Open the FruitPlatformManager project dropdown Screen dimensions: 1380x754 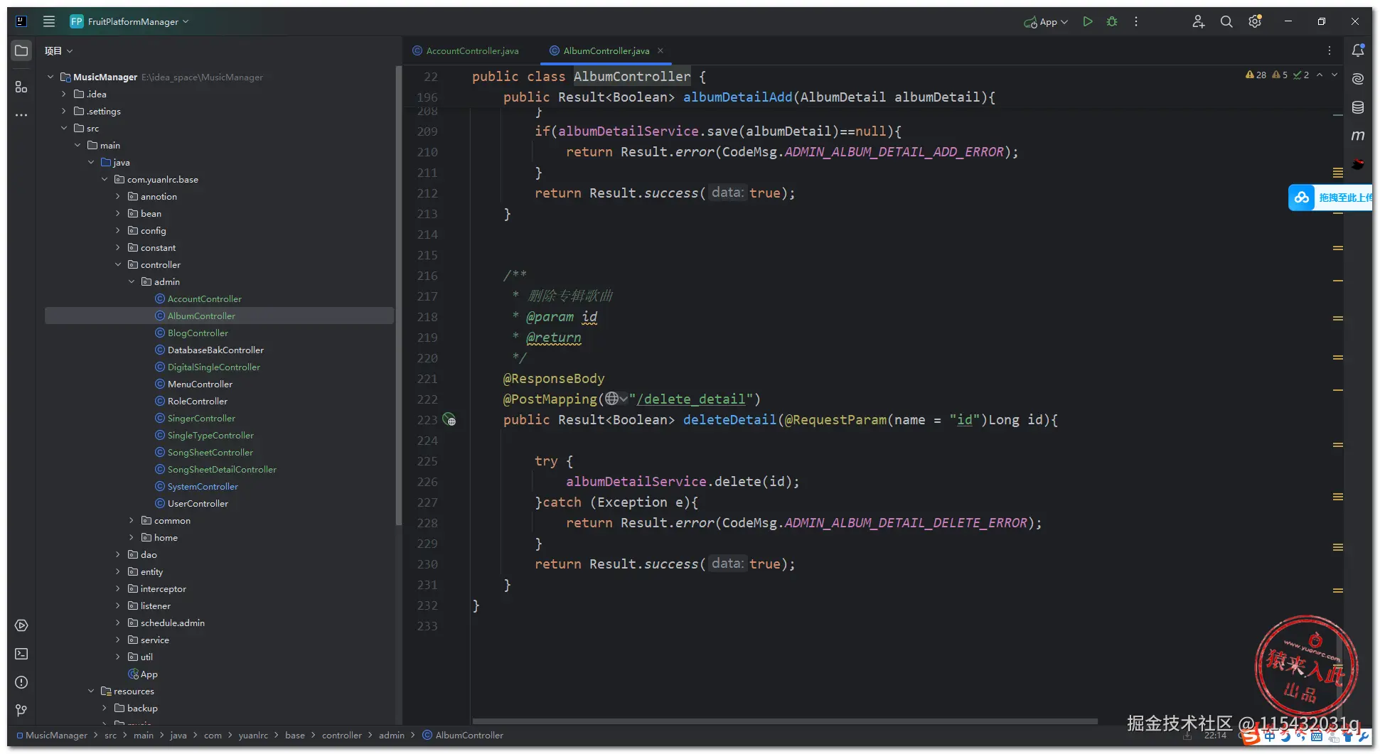(129, 21)
